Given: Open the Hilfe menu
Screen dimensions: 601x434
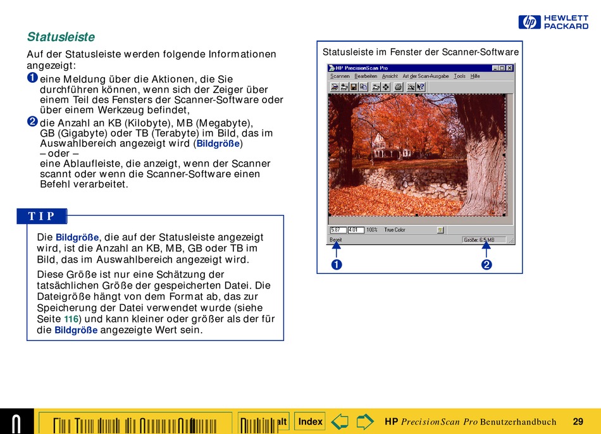Looking at the screenshot, I should pyautogui.click(x=475, y=77).
